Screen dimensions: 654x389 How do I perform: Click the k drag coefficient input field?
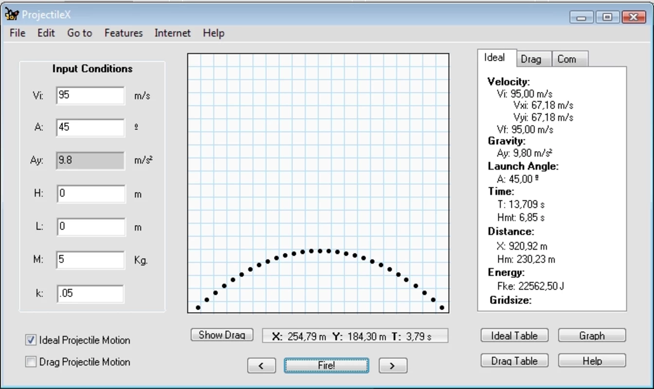[x=91, y=294]
